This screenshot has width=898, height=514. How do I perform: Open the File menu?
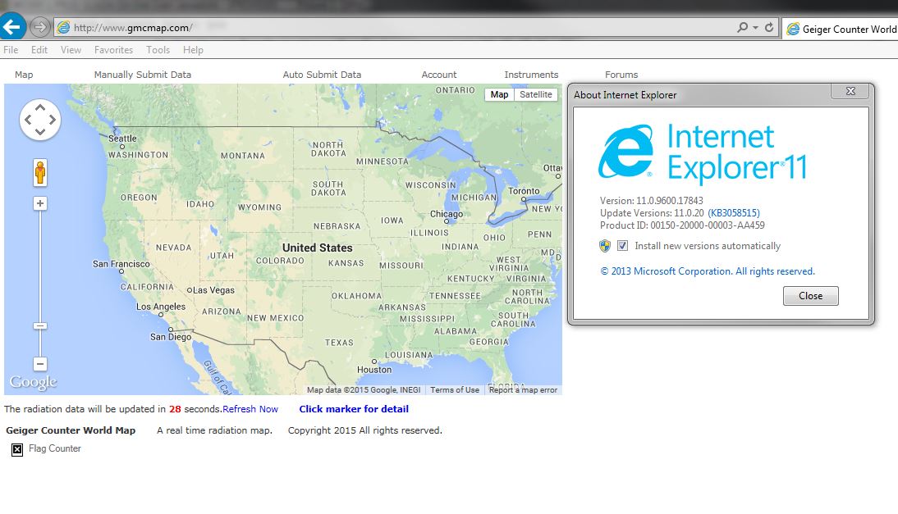click(x=11, y=50)
